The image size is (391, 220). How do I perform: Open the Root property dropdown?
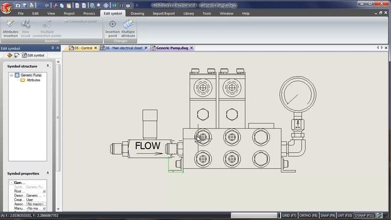pos(44,191)
